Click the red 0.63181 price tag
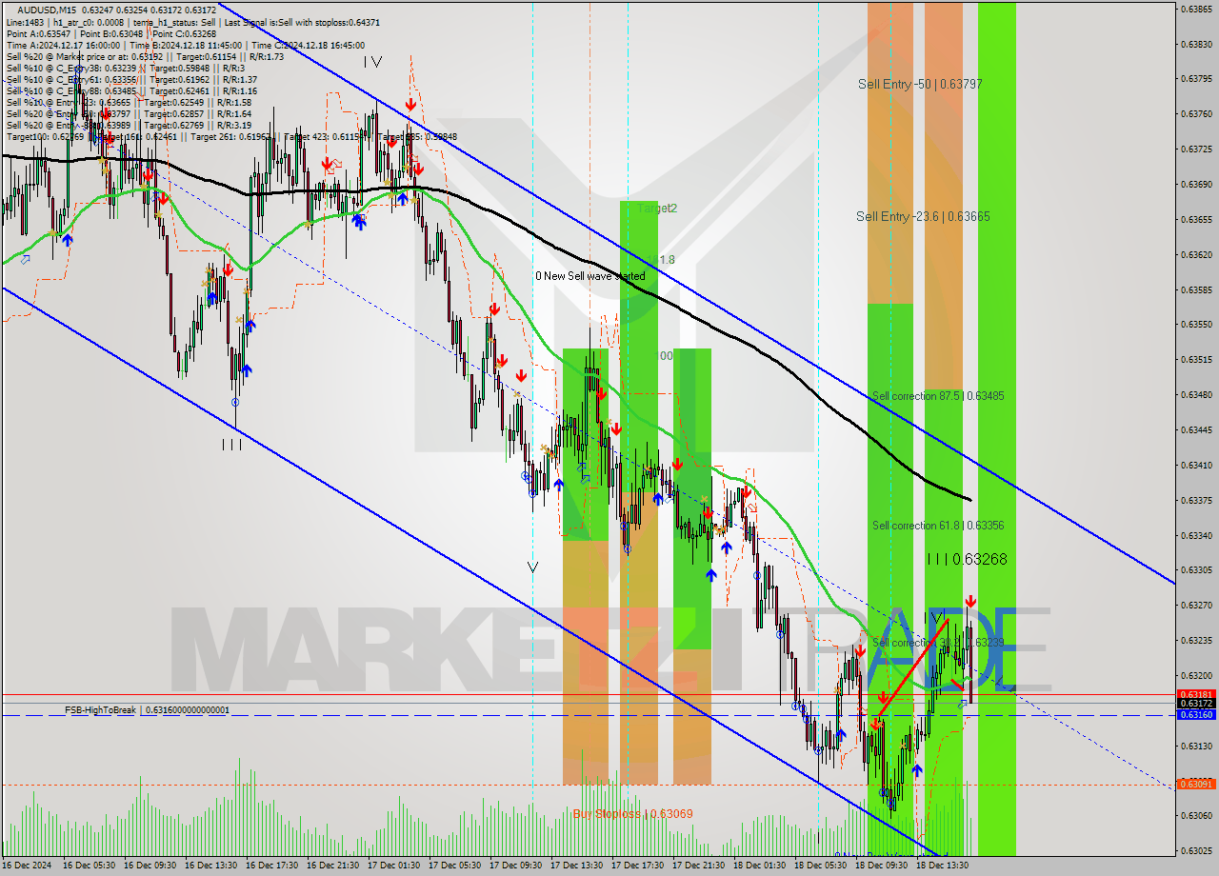Image resolution: width=1219 pixels, height=876 pixels. [x=1196, y=694]
